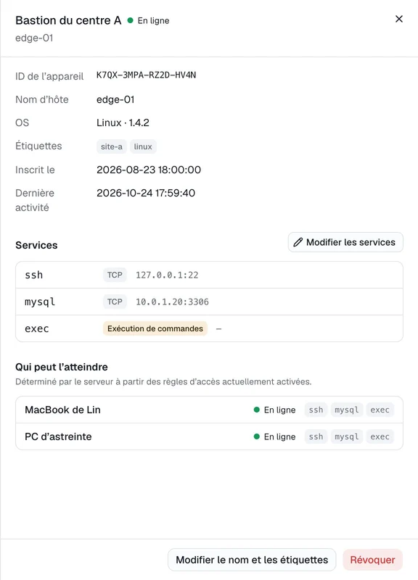Close the Bastion du centre A panel
Viewport: 418px width, 580px height.
pyautogui.click(x=398, y=19)
